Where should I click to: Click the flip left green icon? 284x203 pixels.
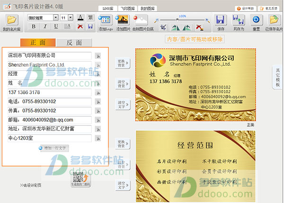click(175, 27)
